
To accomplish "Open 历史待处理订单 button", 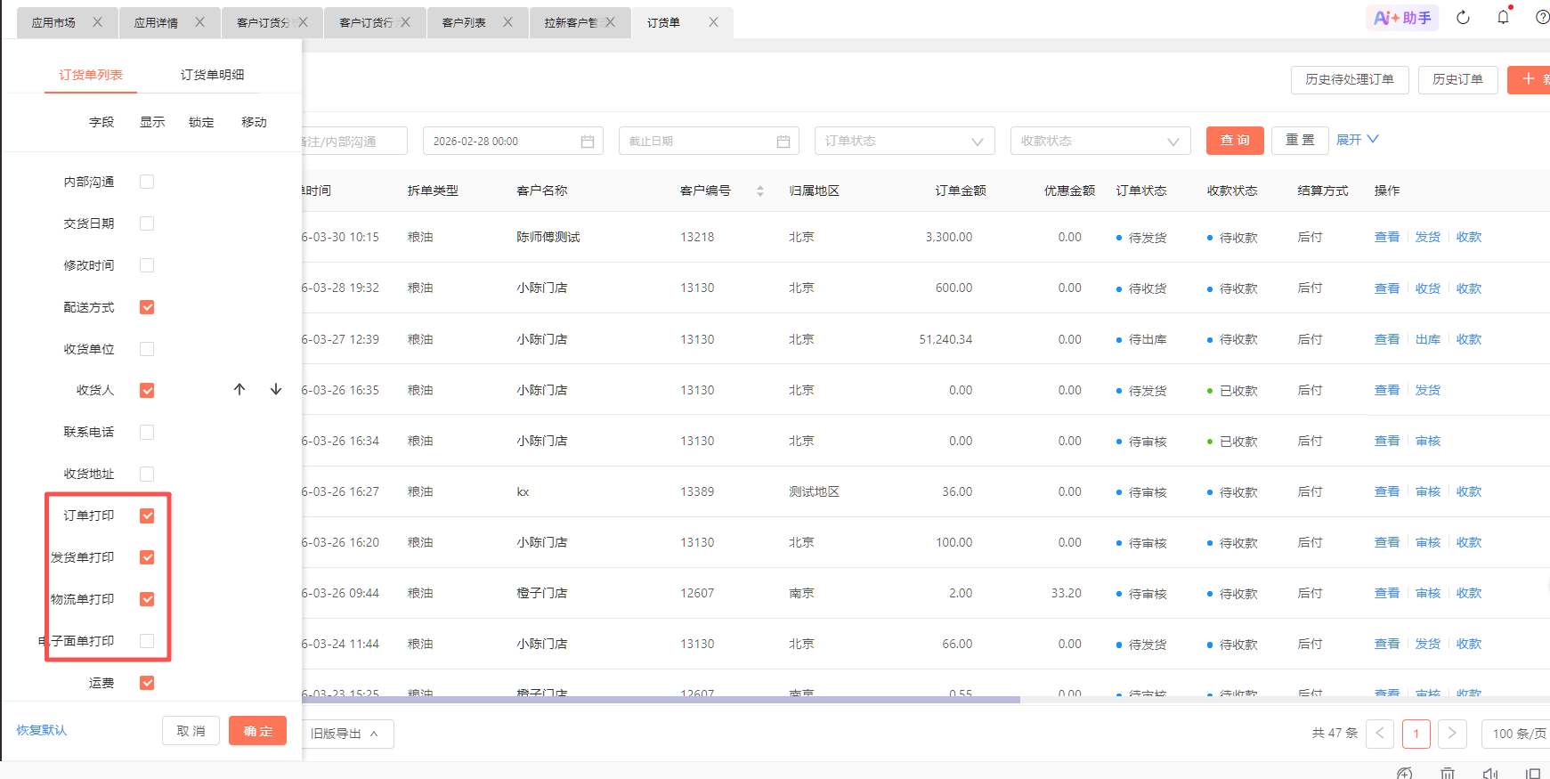I will [1350, 79].
